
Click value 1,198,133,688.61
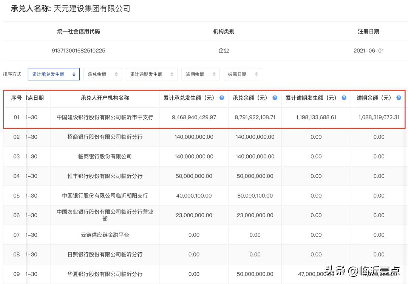pos(316,117)
